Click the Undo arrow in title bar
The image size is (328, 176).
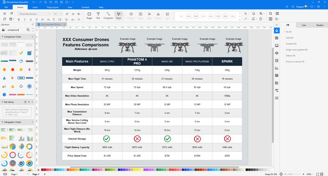pyautogui.click(x=34, y=2)
